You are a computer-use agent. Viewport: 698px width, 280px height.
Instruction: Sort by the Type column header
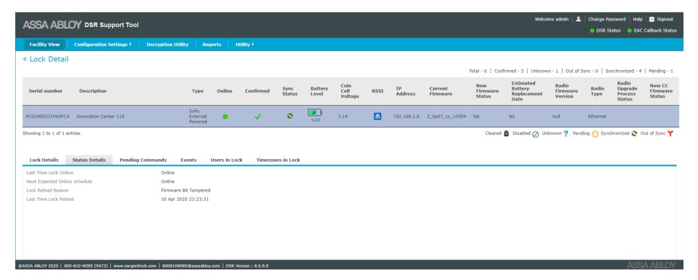point(197,91)
